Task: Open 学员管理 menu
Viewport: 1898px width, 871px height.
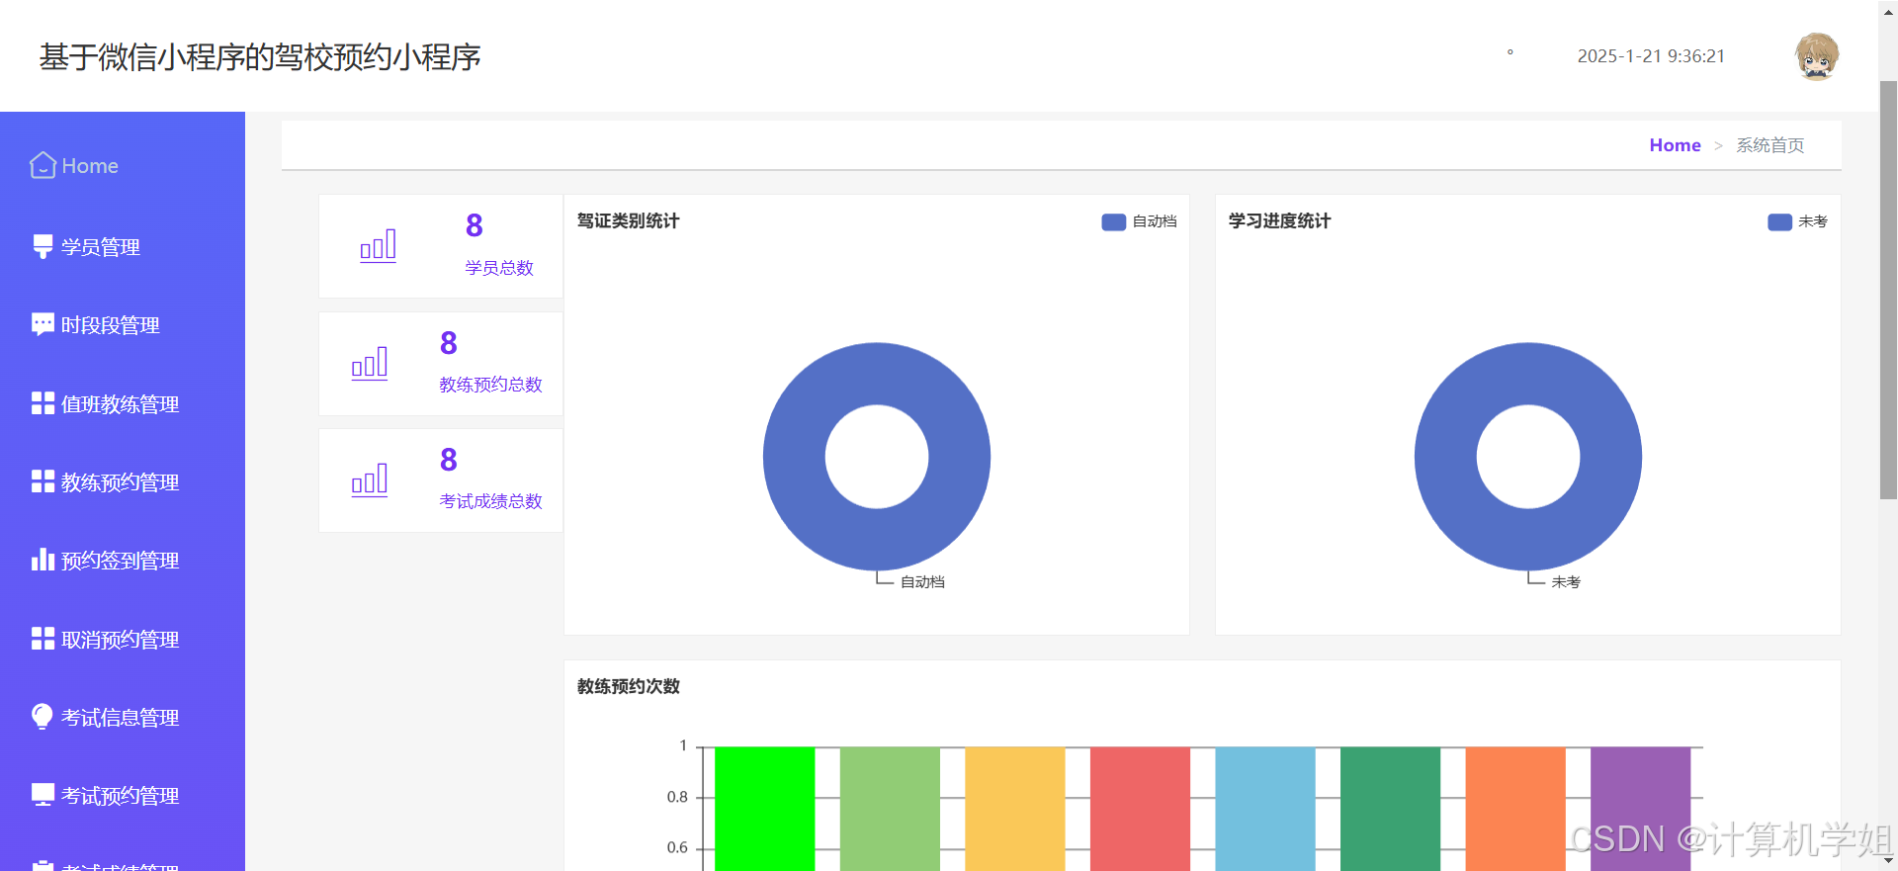Action: 123,246
